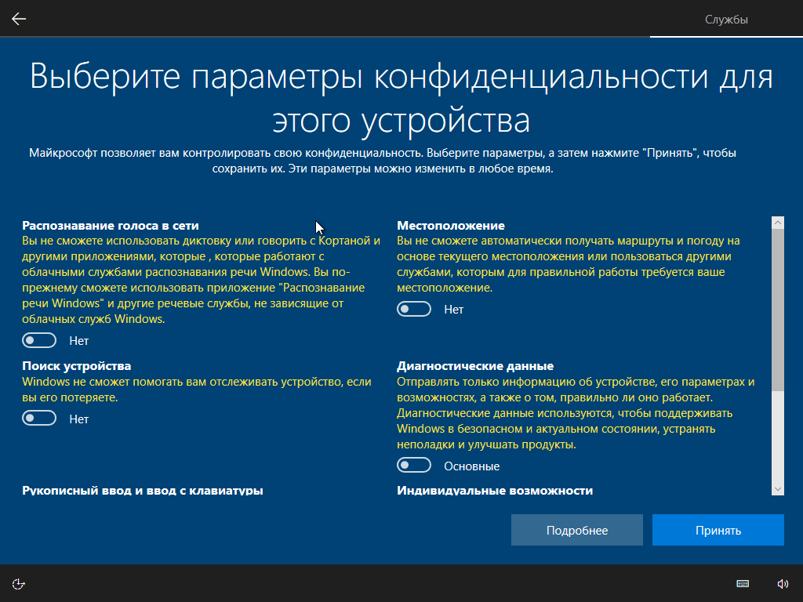
Task: Click the Диагностические данные heading
Action: [x=475, y=366]
